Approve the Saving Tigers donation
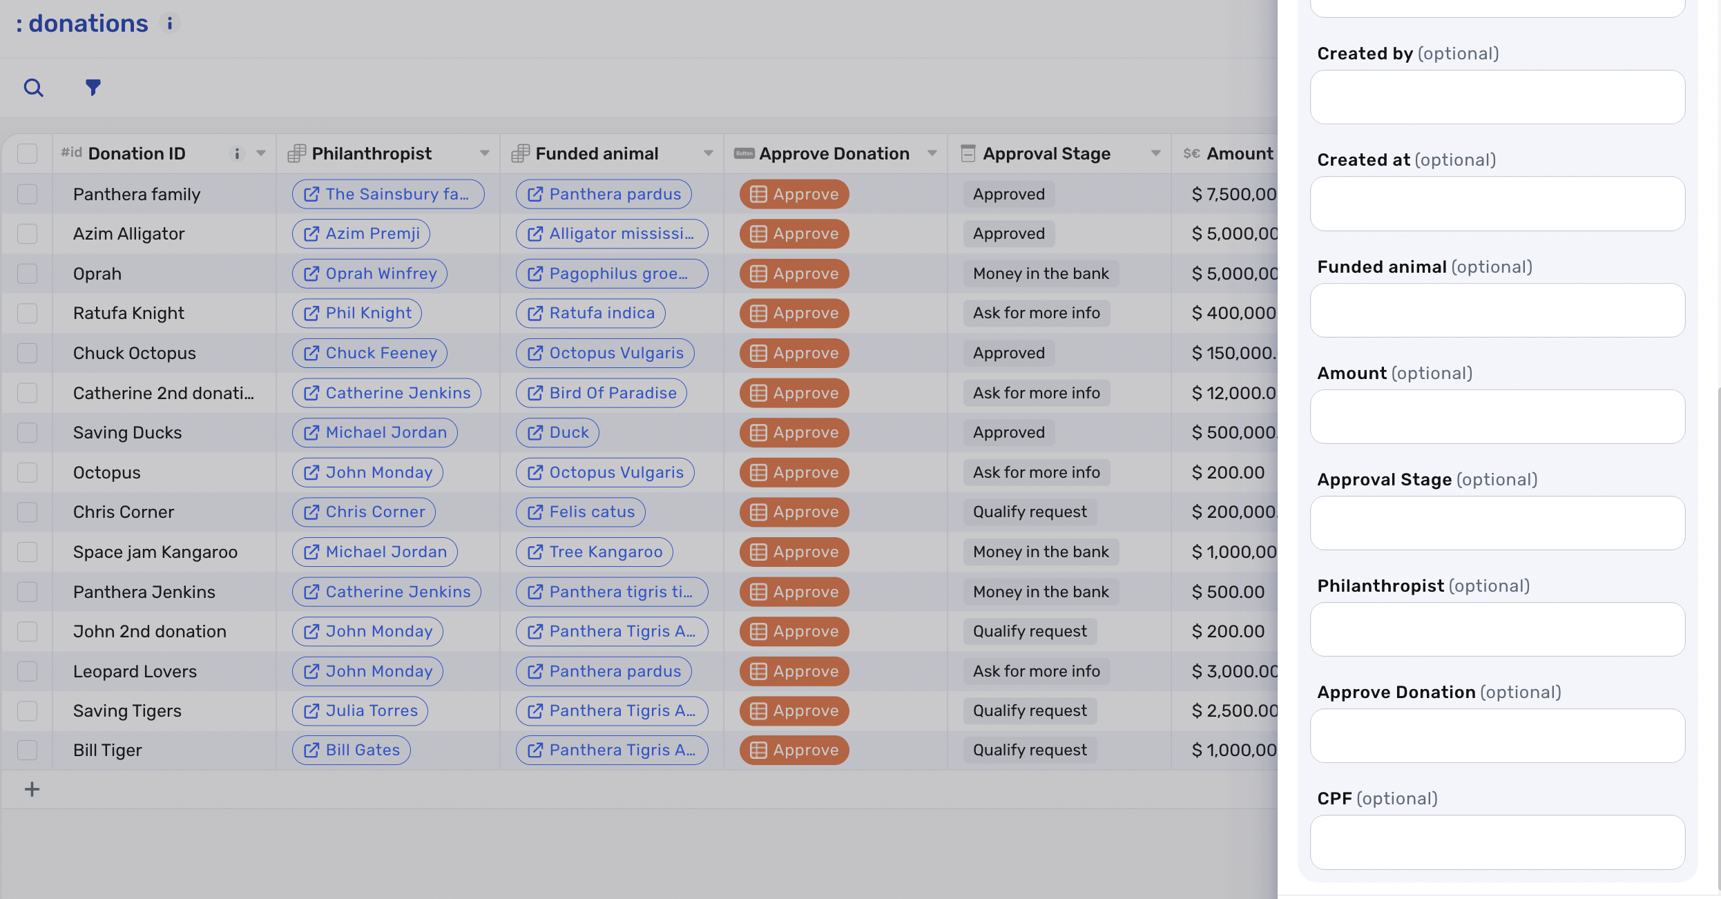The image size is (1721, 899). click(x=794, y=710)
